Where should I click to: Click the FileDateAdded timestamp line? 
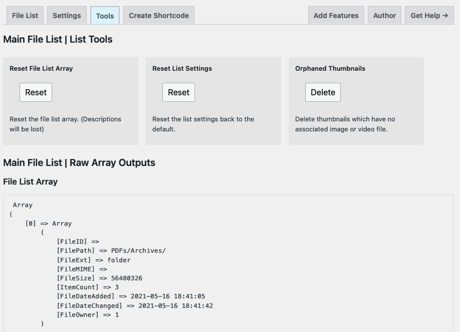point(131,296)
